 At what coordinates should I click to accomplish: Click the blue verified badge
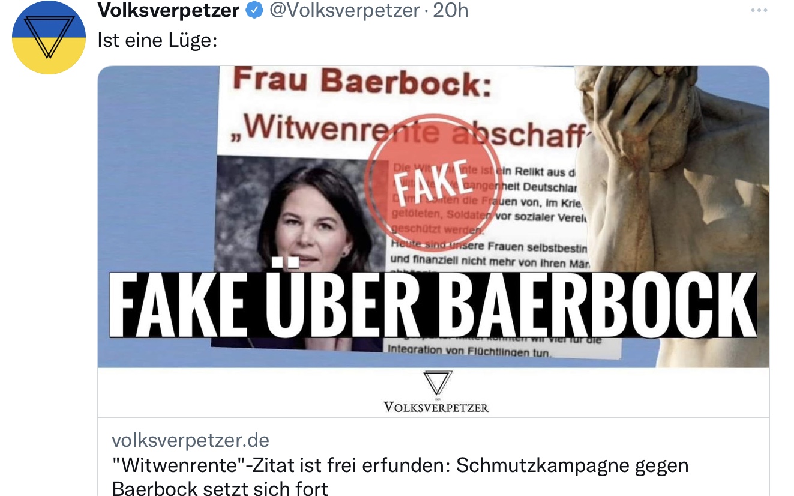tap(254, 10)
